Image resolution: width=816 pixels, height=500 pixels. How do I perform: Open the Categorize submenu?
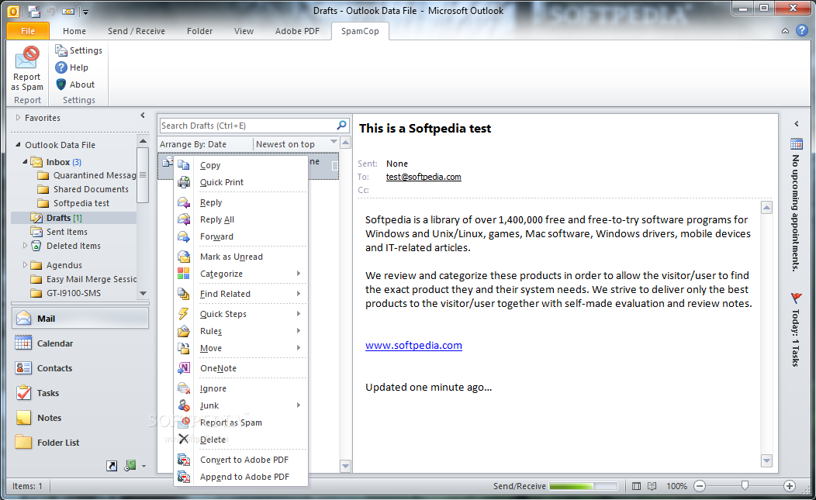coord(241,274)
